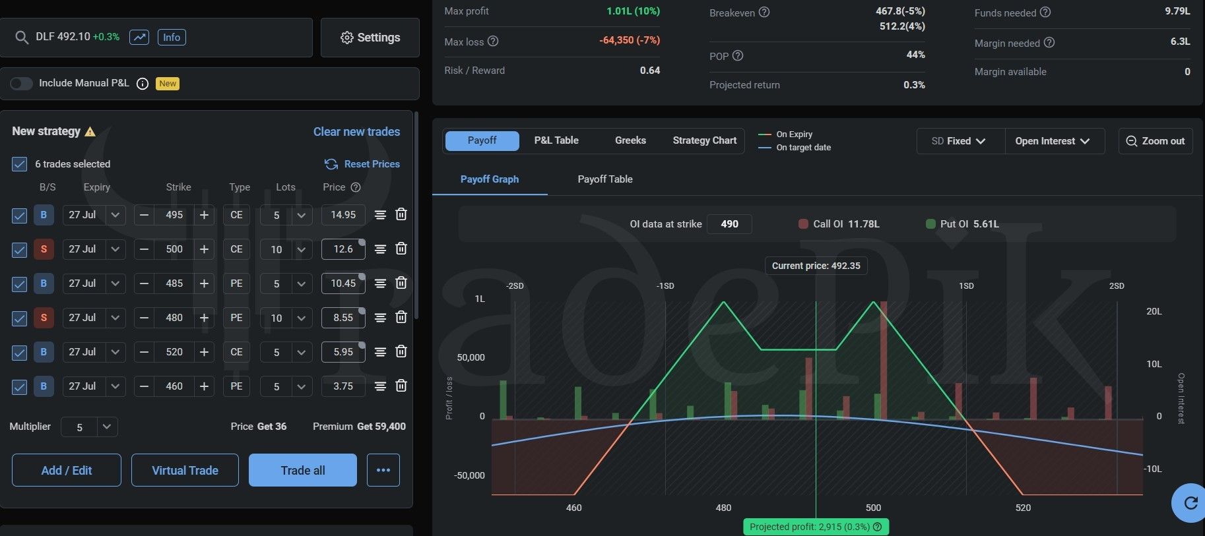Uncheck the 460 PE trade checkbox
Screen dimensions: 1205x536
pyautogui.click(x=20, y=386)
